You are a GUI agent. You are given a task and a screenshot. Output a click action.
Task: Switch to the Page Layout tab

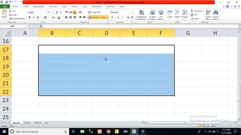click(x=38, y=6)
